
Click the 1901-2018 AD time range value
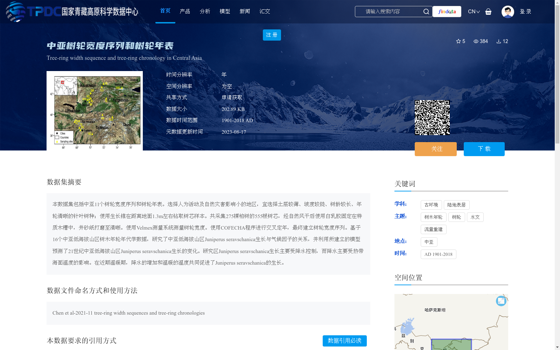point(237,120)
